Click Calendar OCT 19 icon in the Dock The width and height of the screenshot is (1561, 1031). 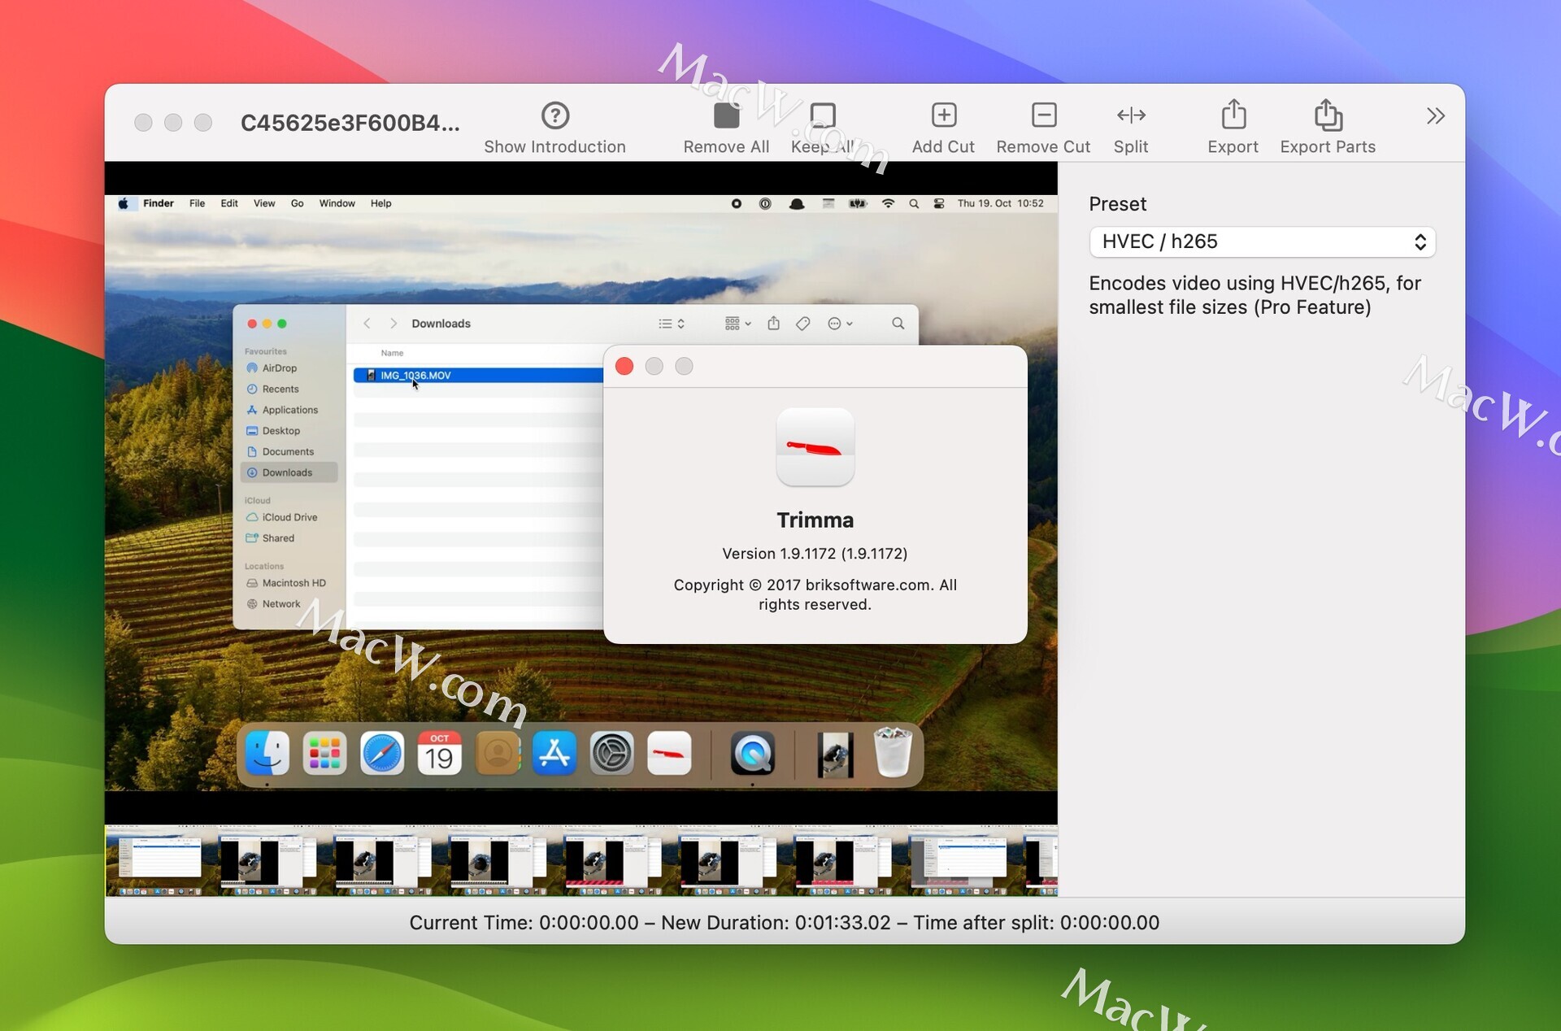pos(439,753)
